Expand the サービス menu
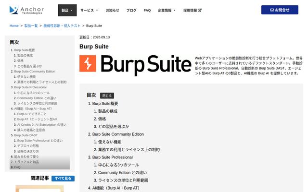 click(89, 11)
